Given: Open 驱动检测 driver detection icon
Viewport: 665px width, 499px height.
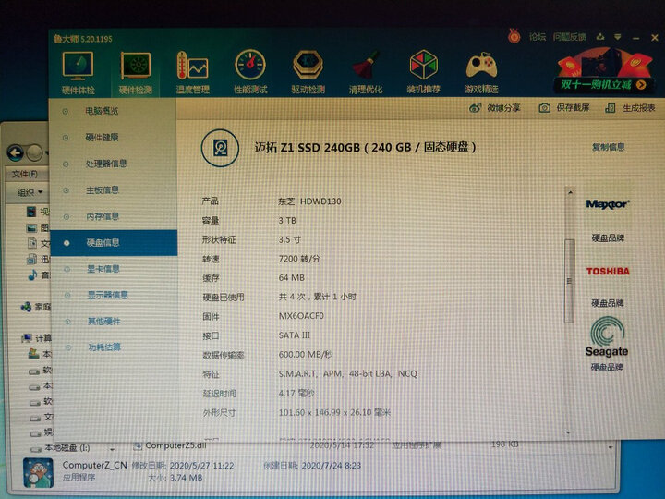Looking at the screenshot, I should [308, 71].
